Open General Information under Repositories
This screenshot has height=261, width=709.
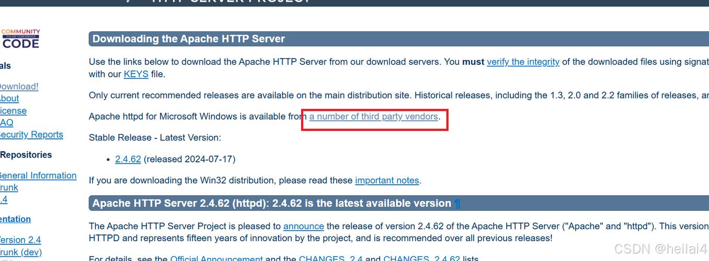pyautogui.click(x=38, y=175)
